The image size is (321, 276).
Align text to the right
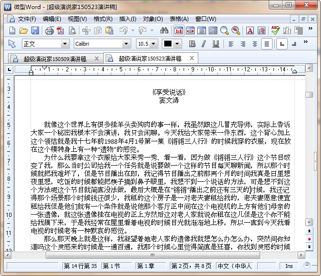point(243,44)
